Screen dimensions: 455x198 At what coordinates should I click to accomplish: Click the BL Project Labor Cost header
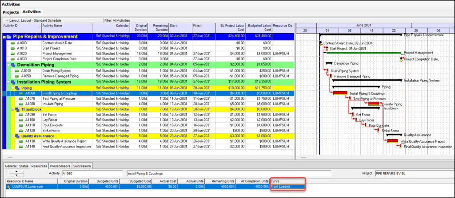231,28
